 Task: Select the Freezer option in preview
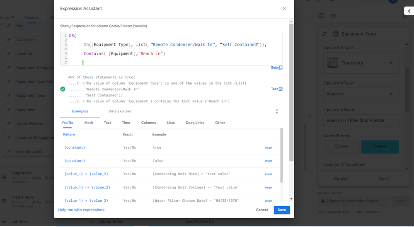point(380,147)
